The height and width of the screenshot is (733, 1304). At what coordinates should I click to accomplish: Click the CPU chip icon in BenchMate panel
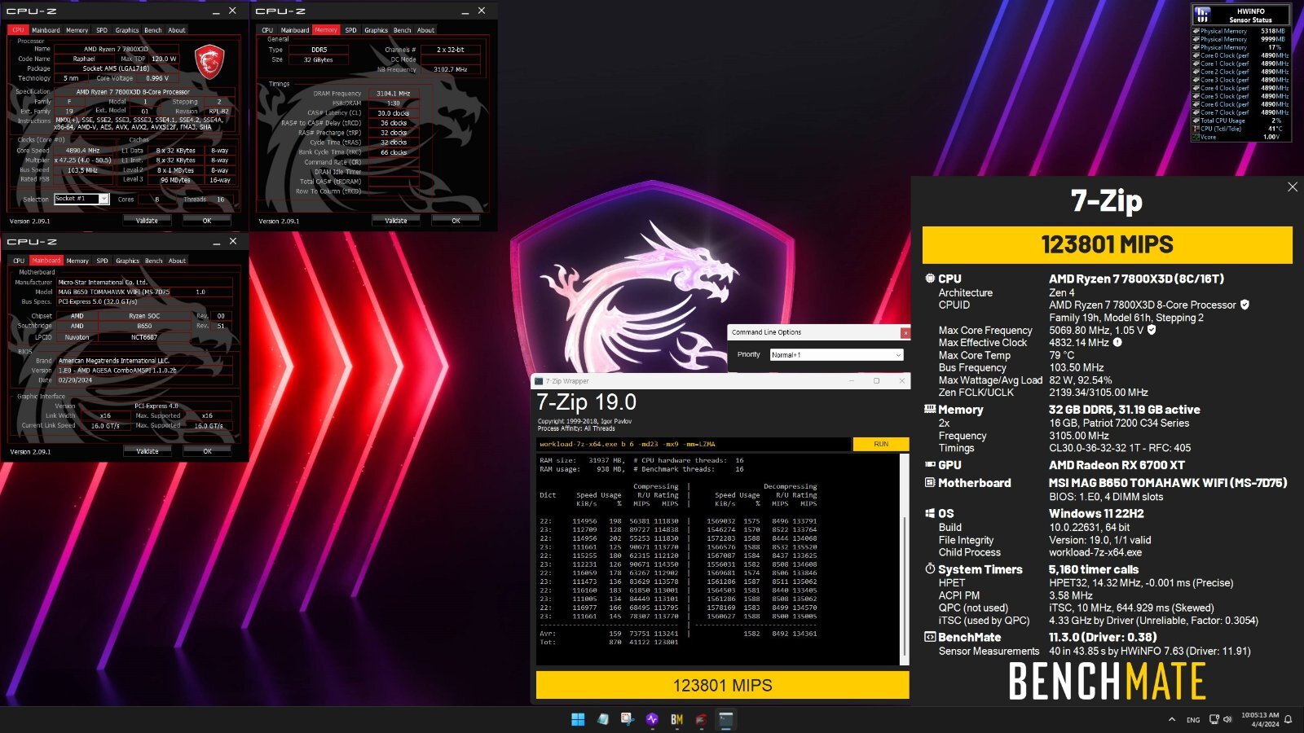[x=929, y=279]
